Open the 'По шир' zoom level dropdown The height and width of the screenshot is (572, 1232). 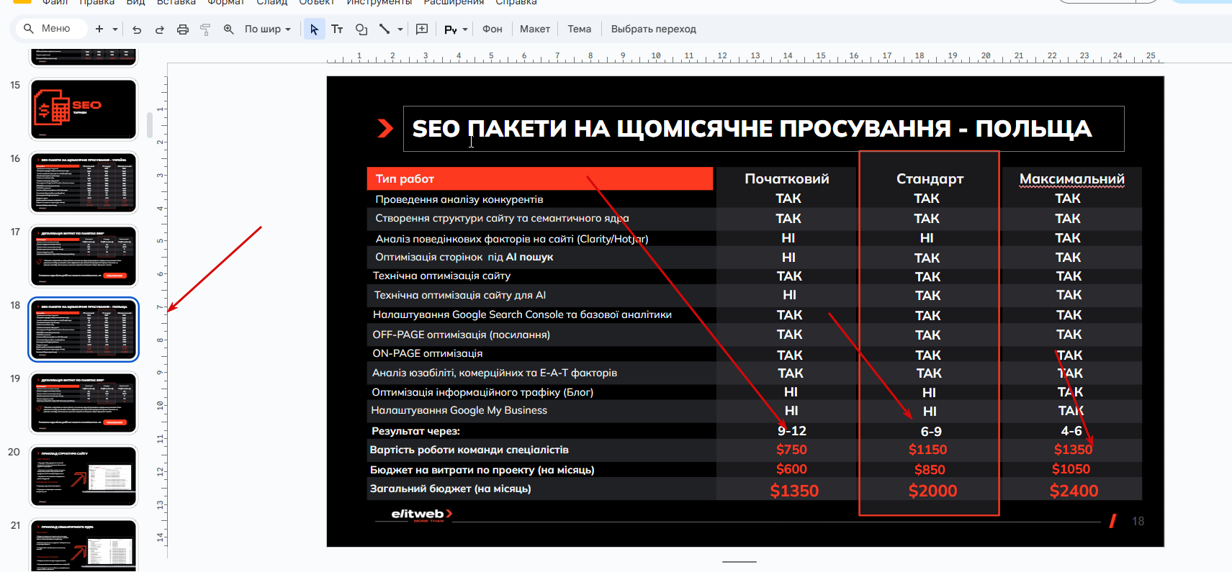coord(268,29)
